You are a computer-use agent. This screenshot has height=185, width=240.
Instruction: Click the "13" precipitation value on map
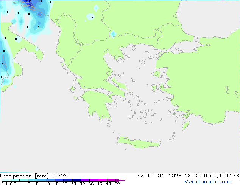39,14
